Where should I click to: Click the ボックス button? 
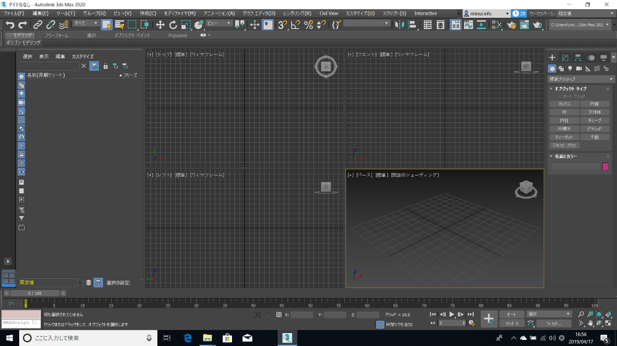point(565,104)
